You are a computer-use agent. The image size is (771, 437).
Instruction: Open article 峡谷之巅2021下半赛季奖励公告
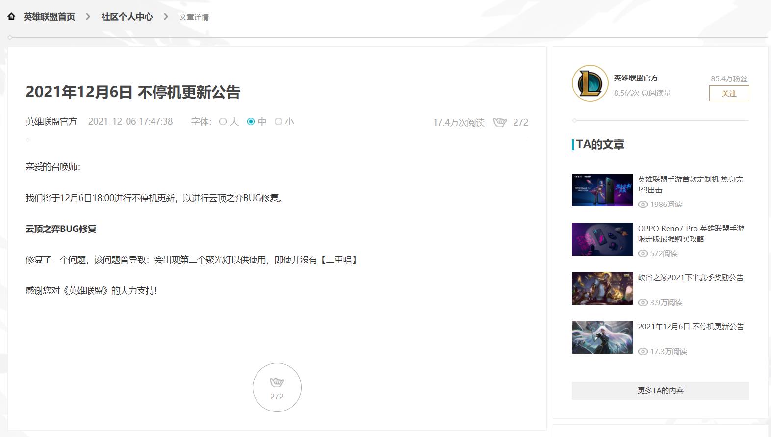691,278
